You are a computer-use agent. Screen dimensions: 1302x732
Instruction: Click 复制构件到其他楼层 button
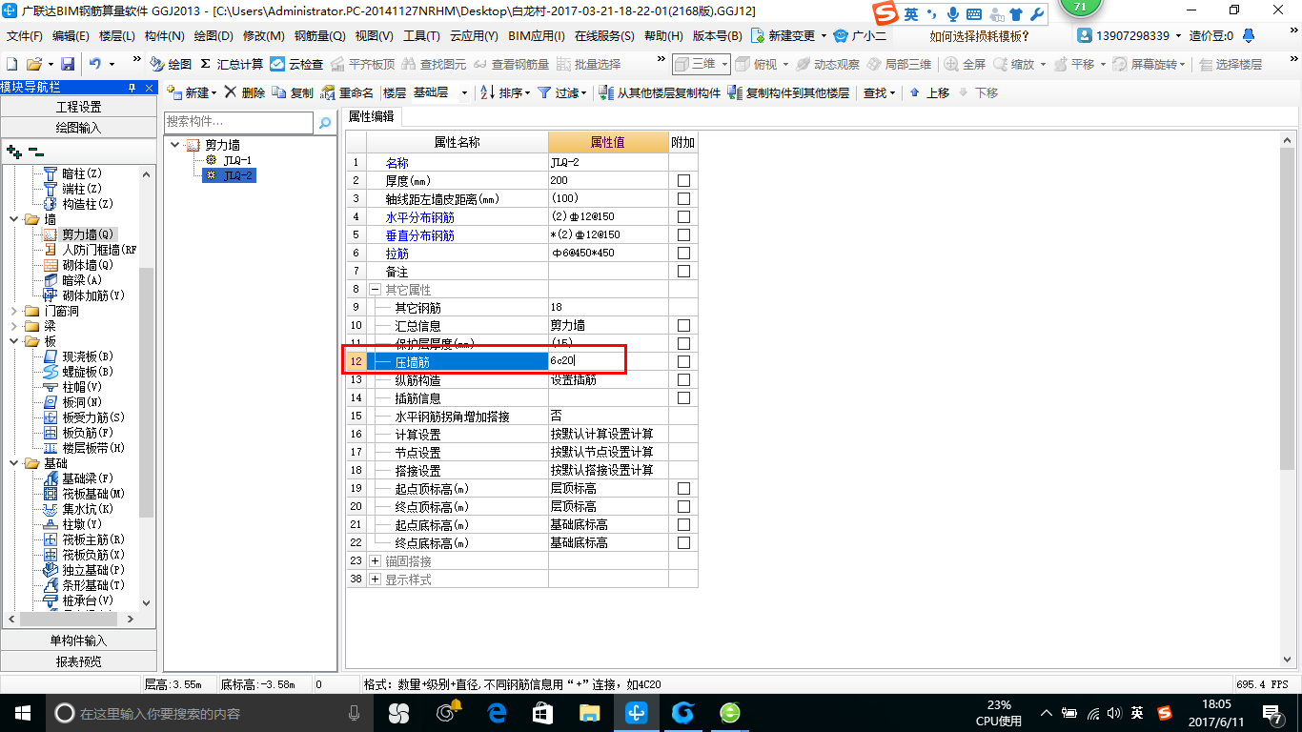pyautogui.click(x=788, y=92)
